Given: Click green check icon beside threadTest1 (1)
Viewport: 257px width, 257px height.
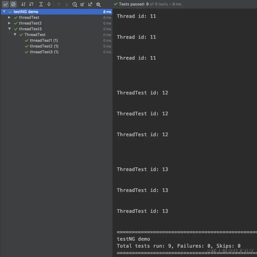Looking at the screenshot, I should coord(27,41).
